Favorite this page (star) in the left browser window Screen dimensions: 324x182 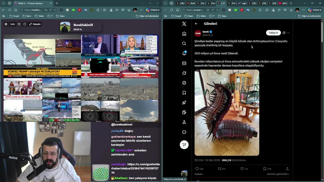[55, 10]
